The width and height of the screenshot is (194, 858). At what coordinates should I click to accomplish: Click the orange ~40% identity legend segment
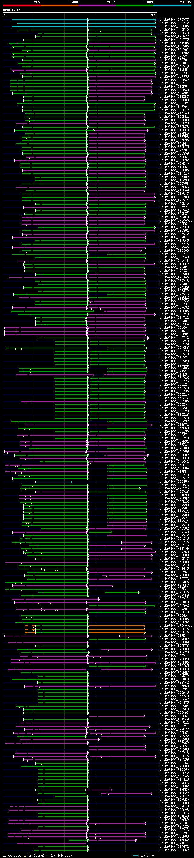59,5
